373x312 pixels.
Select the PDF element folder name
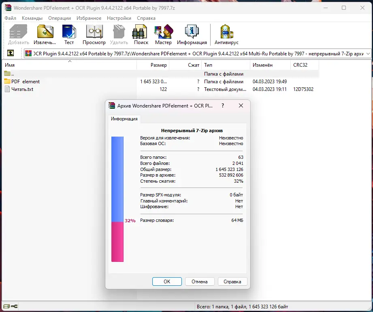coord(26,82)
